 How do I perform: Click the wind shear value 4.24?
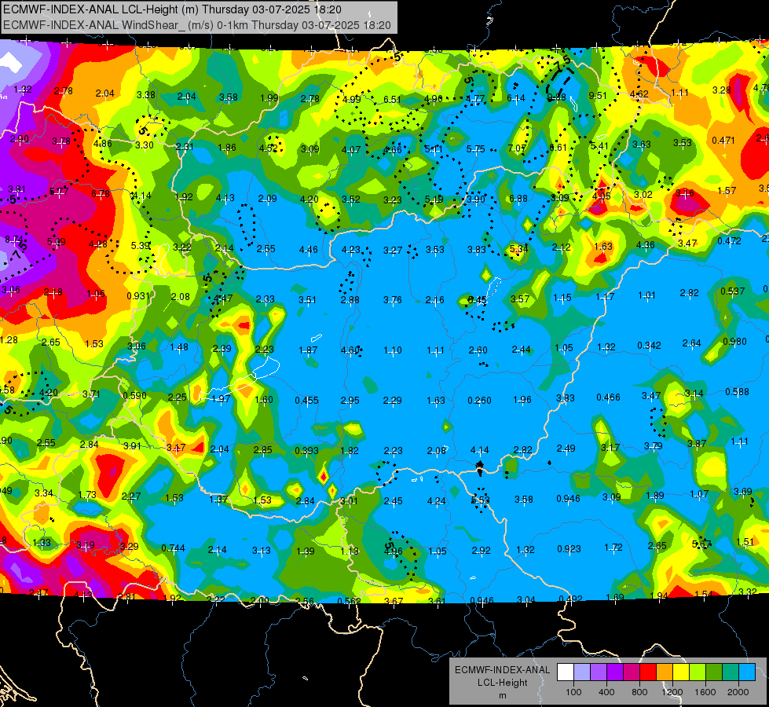pos(437,501)
